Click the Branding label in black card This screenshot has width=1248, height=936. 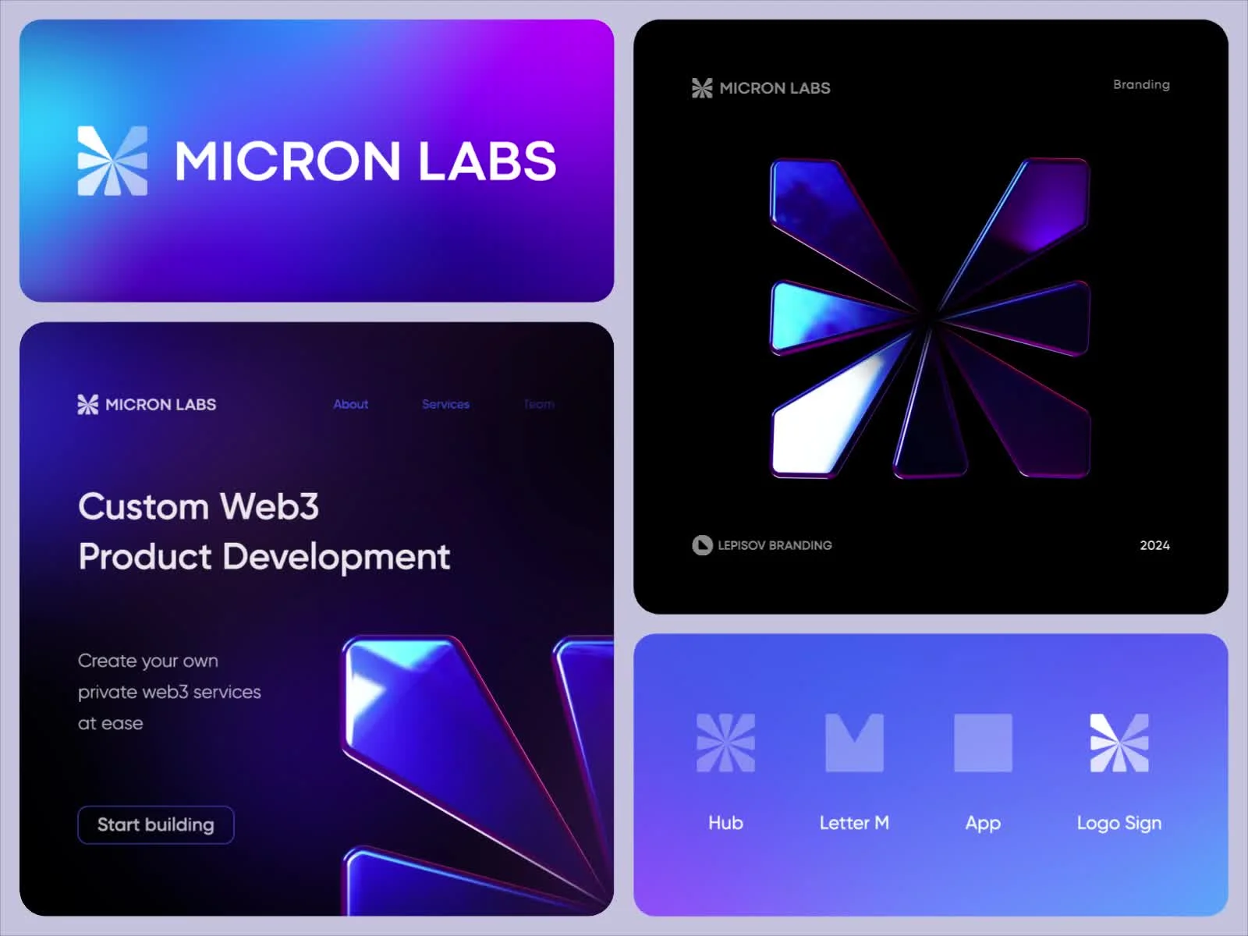click(1141, 84)
